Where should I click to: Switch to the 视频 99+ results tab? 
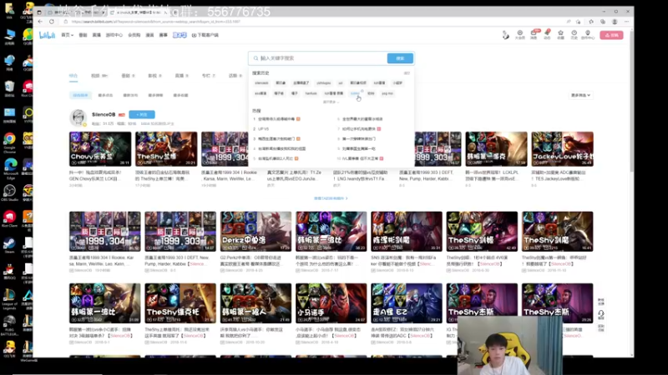tap(99, 76)
